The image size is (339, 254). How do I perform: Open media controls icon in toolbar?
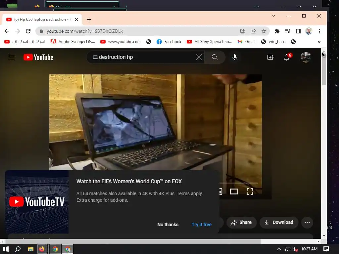tap(288, 31)
